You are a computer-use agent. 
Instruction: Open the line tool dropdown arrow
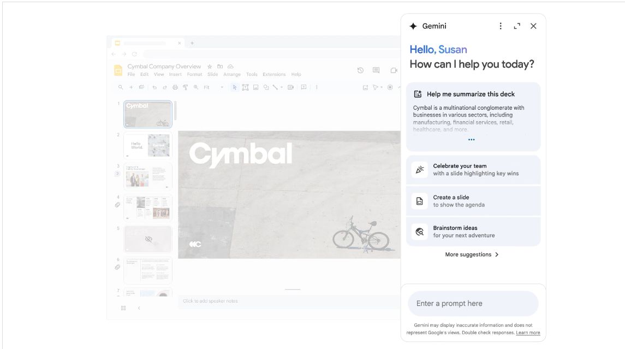pos(282,87)
